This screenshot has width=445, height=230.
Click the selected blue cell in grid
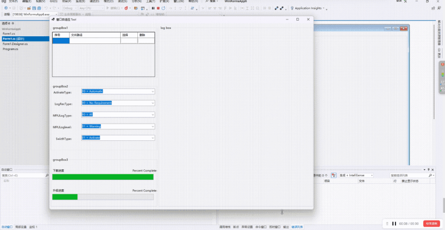tap(61, 41)
